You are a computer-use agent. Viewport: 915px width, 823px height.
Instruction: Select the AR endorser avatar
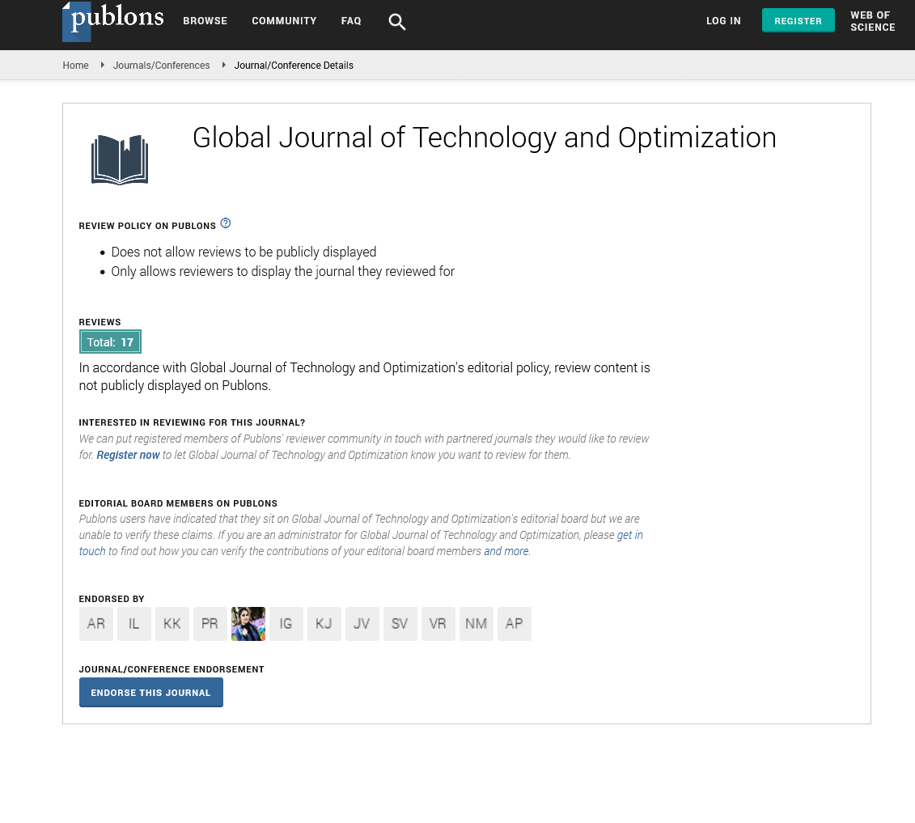[96, 624]
